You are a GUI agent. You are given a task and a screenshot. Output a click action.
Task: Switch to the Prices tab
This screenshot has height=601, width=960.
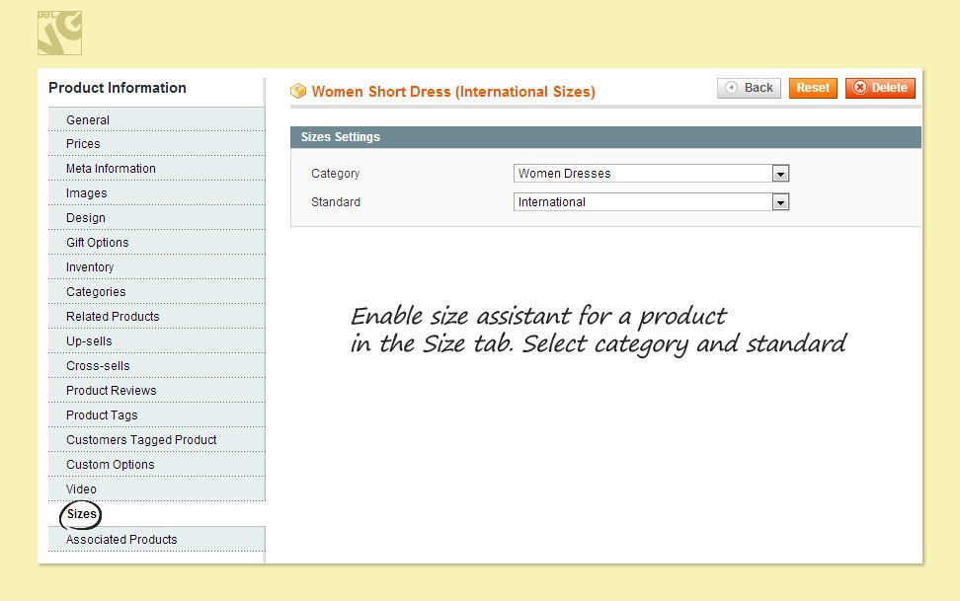pos(83,144)
